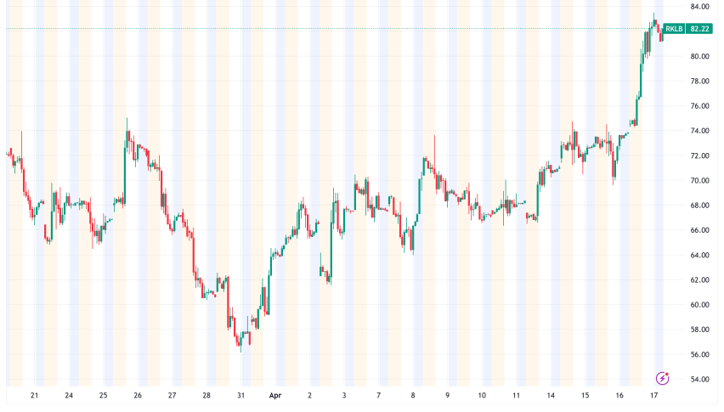Click date 21 on the time axis

[34, 396]
